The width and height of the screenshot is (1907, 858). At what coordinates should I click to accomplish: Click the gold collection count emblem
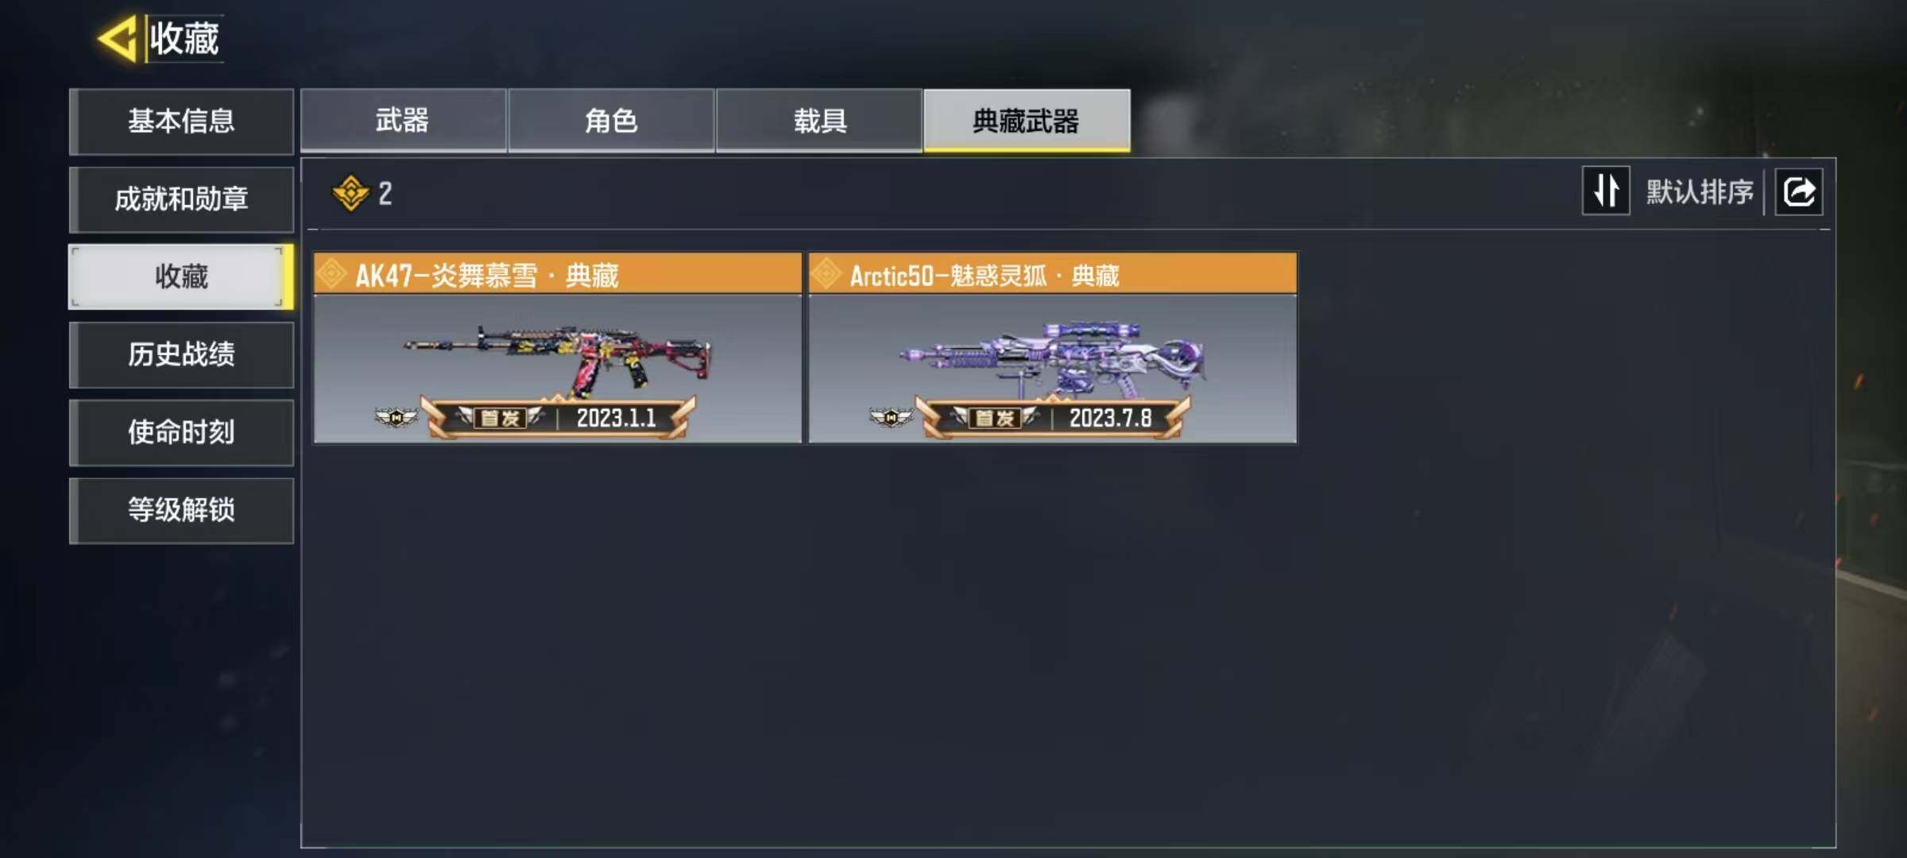pyautogui.click(x=350, y=193)
